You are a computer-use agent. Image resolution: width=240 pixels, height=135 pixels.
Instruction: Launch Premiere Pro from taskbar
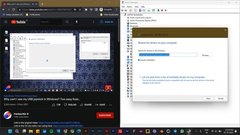113,131
